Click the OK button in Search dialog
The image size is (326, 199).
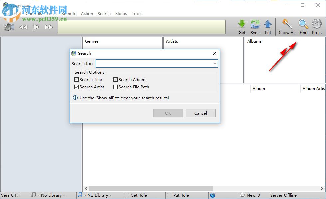(x=168, y=113)
